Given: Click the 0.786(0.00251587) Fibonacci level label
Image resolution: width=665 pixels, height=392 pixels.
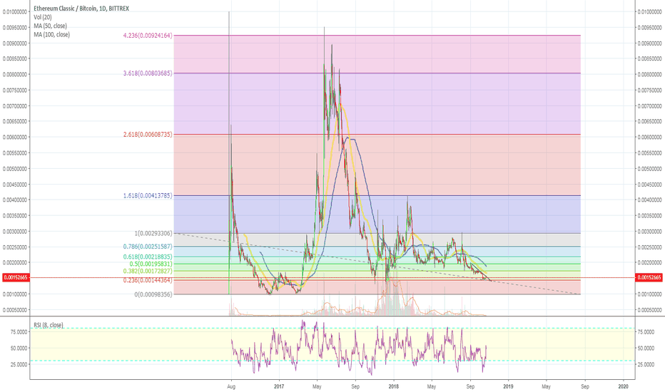Looking at the screenshot, I should (148, 247).
